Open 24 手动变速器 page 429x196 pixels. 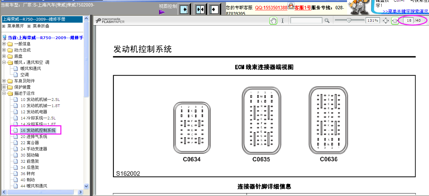[34, 149]
